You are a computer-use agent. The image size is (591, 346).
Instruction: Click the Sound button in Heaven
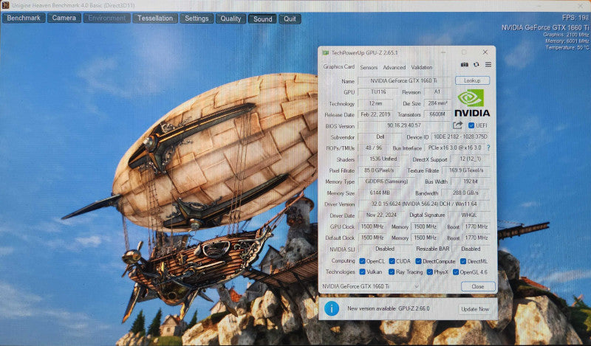262,19
